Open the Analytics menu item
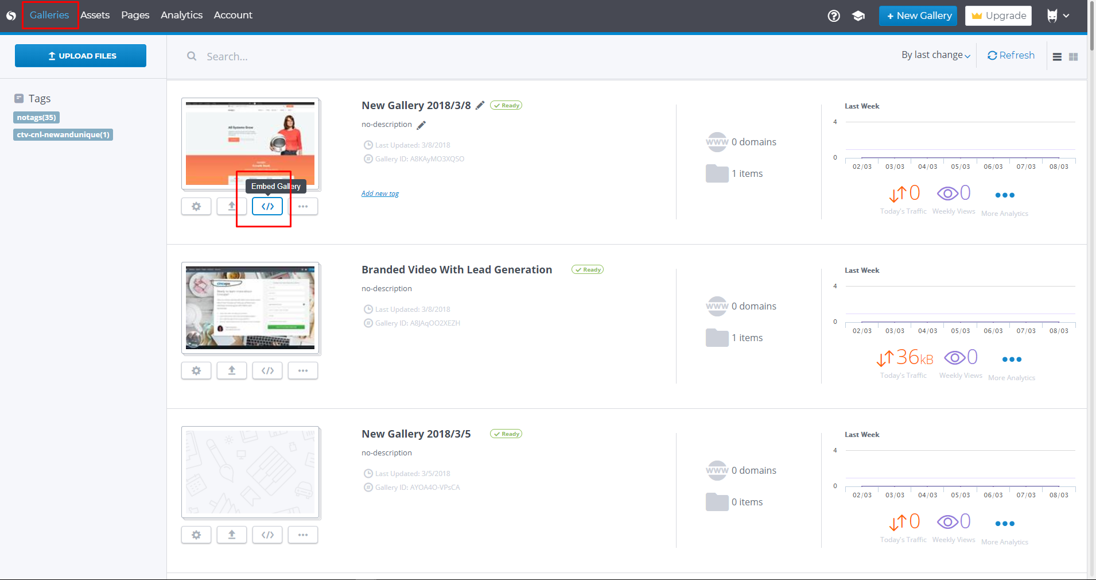This screenshot has height=580, width=1096. click(181, 15)
